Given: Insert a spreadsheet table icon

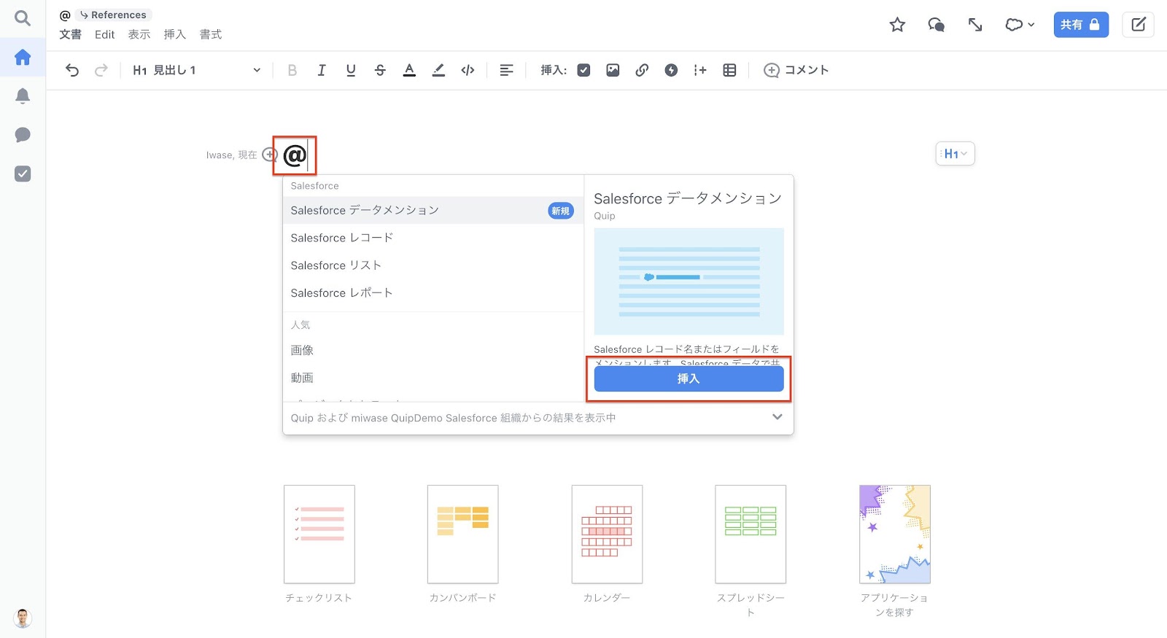Looking at the screenshot, I should [729, 70].
